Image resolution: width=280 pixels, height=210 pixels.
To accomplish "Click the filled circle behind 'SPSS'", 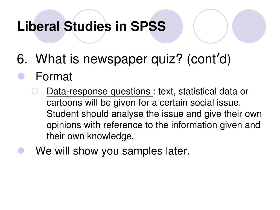I will [166, 26].
